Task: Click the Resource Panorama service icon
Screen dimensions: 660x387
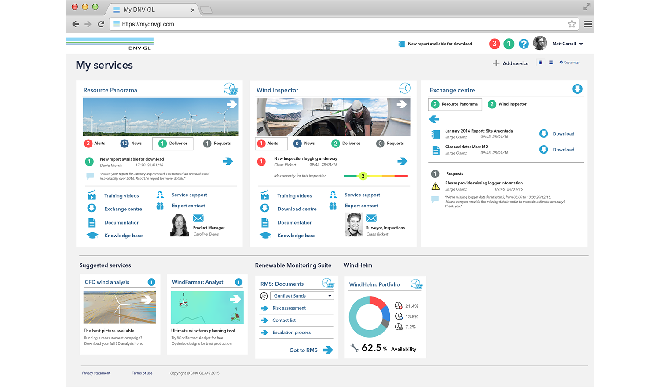Action: point(231,88)
